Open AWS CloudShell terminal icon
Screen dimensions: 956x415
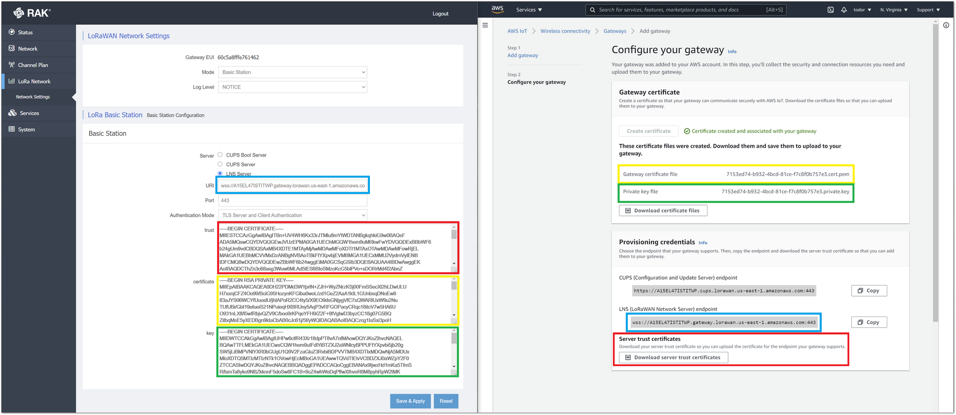click(x=831, y=9)
